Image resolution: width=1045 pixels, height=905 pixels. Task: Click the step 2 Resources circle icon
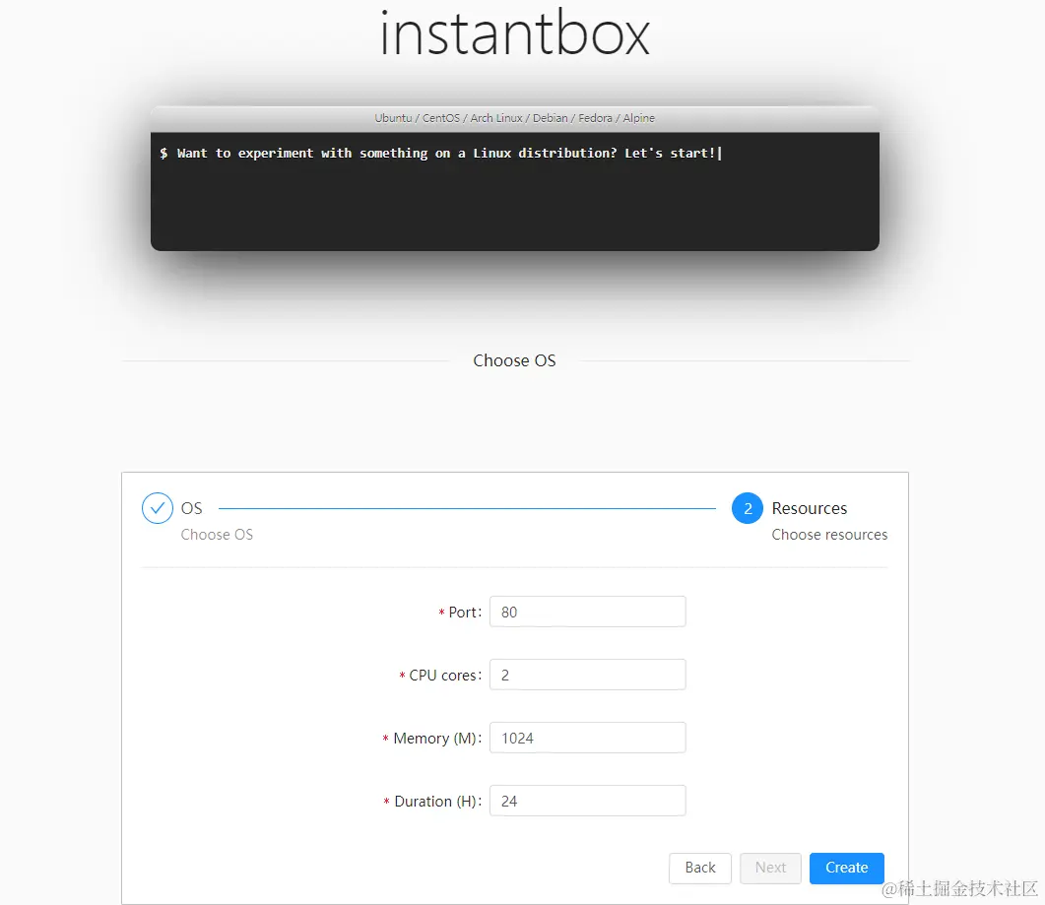pyautogui.click(x=748, y=508)
